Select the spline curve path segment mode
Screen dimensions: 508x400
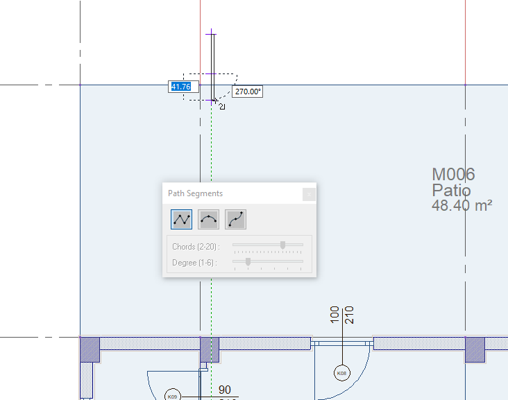click(x=235, y=220)
